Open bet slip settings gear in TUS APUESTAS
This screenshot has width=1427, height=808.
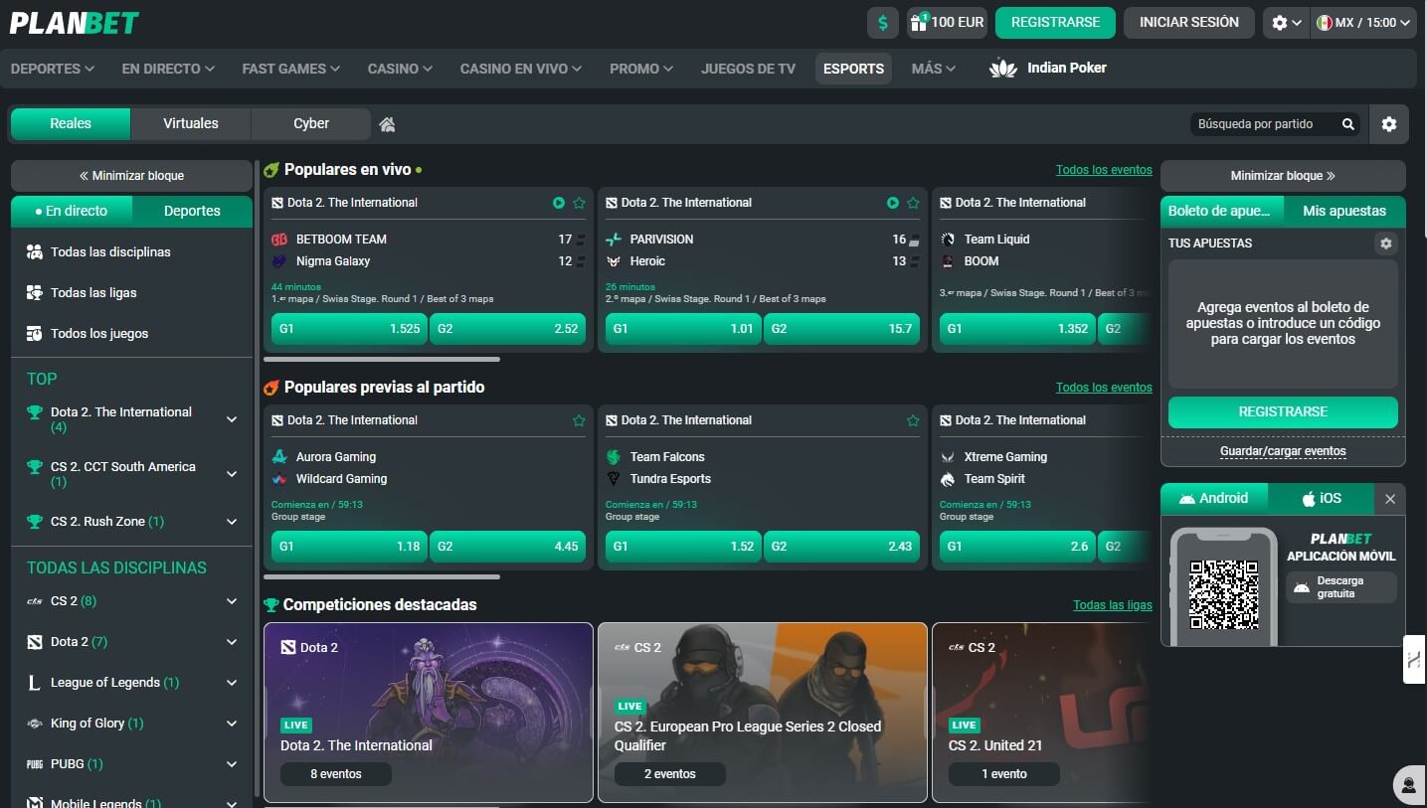[1386, 243]
